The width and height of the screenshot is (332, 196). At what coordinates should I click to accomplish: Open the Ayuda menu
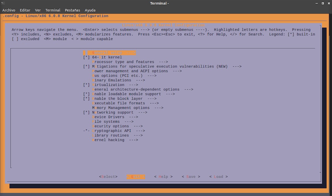(x=90, y=10)
